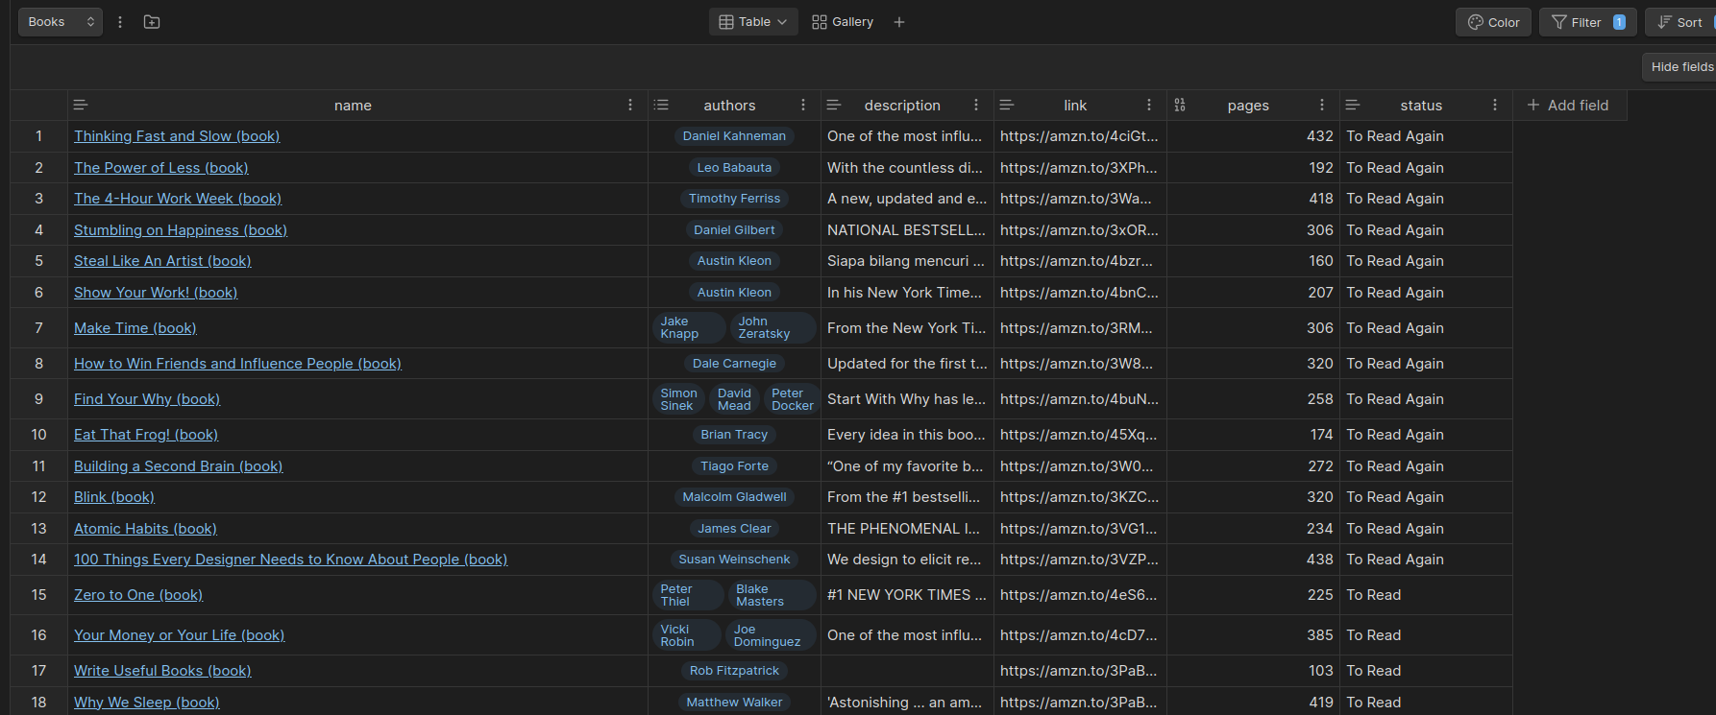Switch to the Gallery view tab
Image resolution: width=1716 pixels, height=715 pixels.
(x=843, y=22)
